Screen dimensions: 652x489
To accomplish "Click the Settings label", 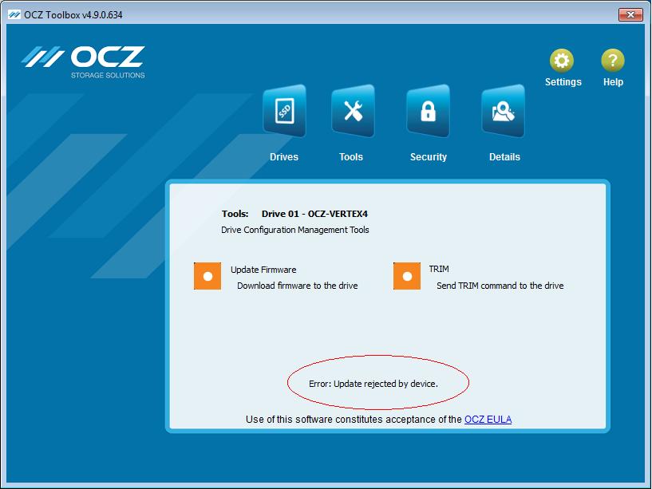I will 563,82.
